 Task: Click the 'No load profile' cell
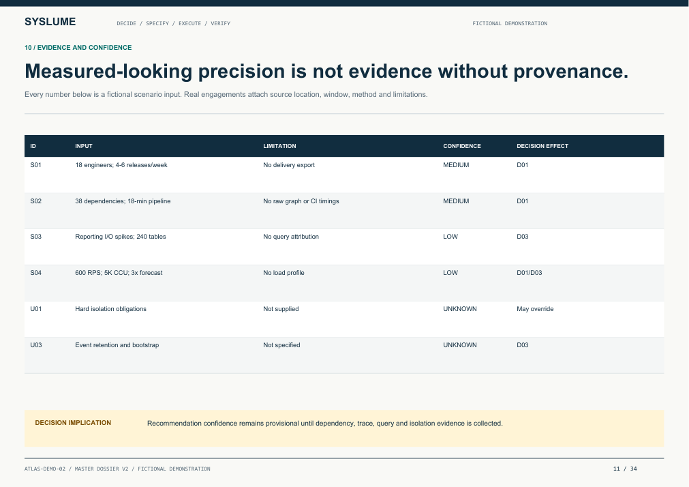pos(284,273)
